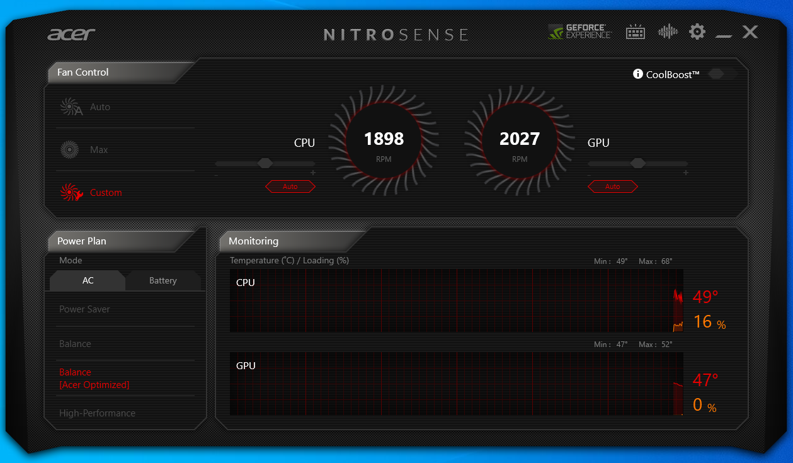793x463 pixels.
Task: Click the GPU Min: 47° label
Action: pyautogui.click(x=610, y=345)
